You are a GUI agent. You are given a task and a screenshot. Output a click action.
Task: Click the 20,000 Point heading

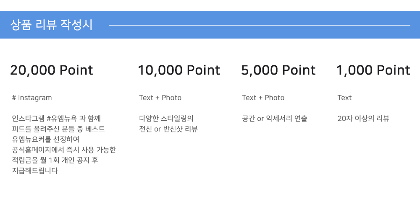pyautogui.click(x=51, y=70)
